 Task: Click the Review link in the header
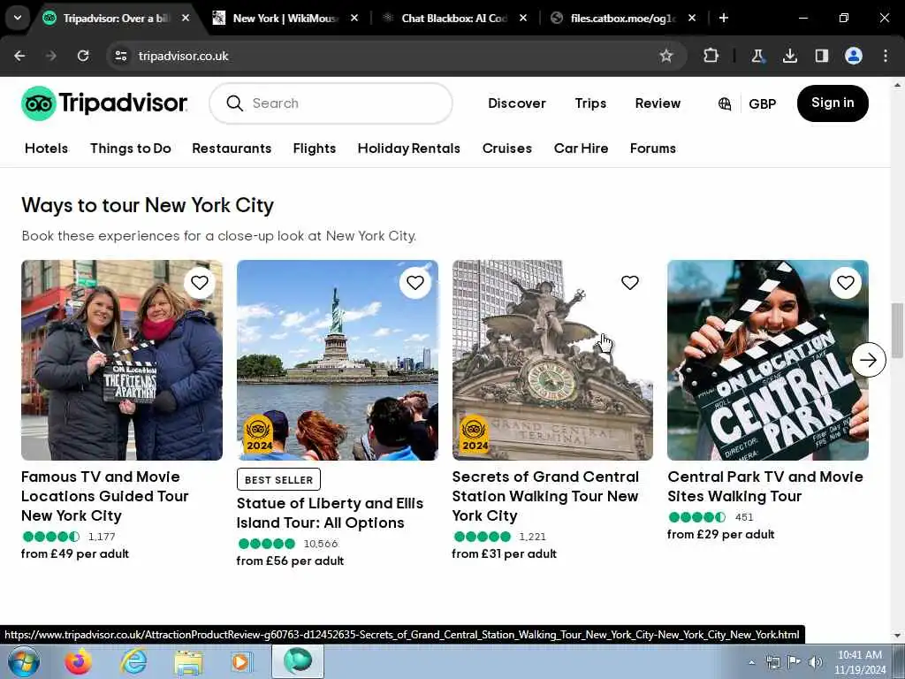658,103
